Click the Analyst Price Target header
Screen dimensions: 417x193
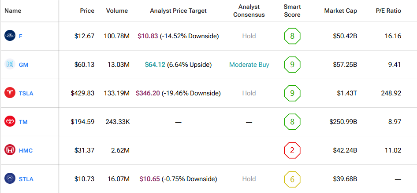[x=178, y=11]
